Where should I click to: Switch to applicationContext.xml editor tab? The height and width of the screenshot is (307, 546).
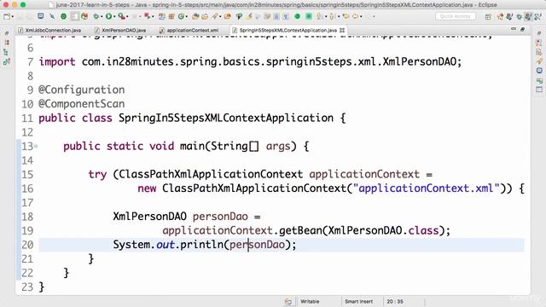[189, 31]
